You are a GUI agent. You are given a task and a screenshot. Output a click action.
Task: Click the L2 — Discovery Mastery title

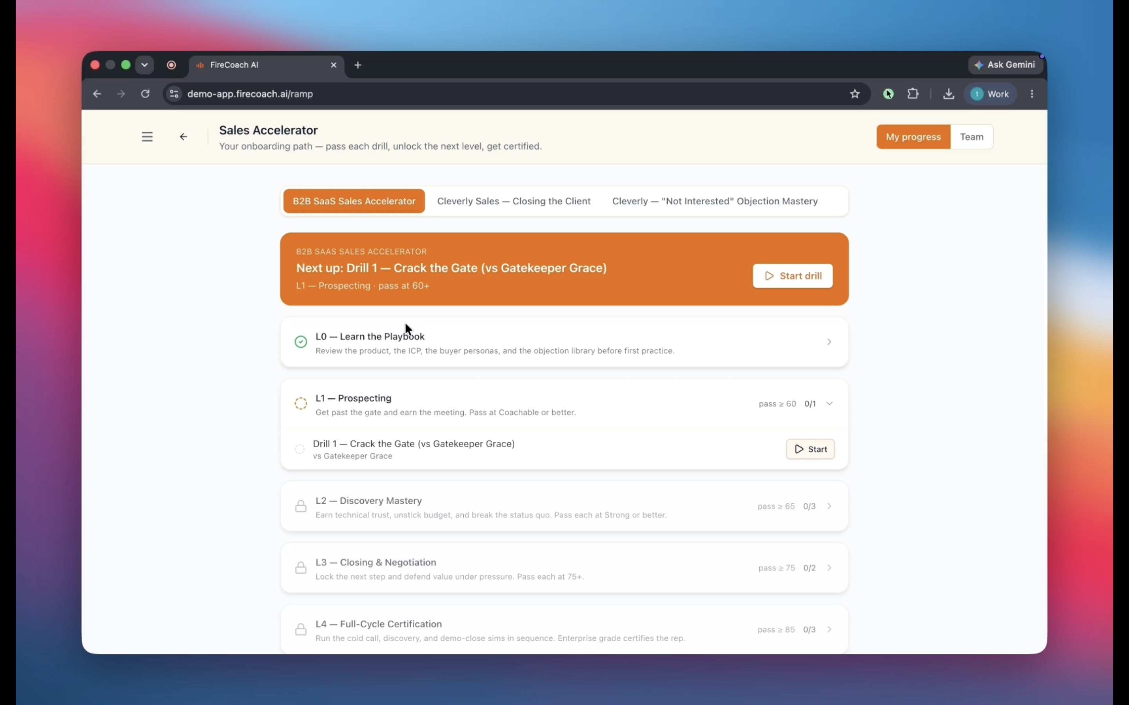point(368,501)
